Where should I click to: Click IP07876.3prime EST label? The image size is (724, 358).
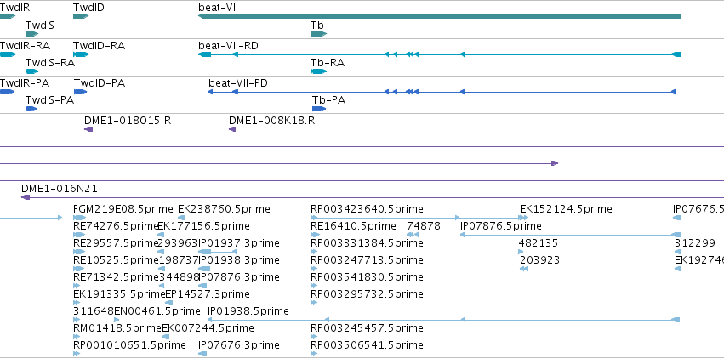[x=239, y=277]
